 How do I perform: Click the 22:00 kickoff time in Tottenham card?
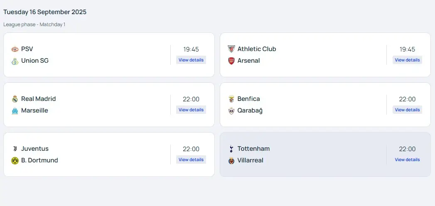click(x=407, y=149)
